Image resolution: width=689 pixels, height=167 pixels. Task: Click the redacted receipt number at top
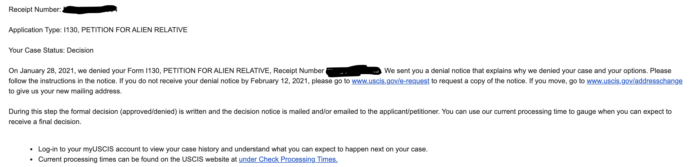90,9
